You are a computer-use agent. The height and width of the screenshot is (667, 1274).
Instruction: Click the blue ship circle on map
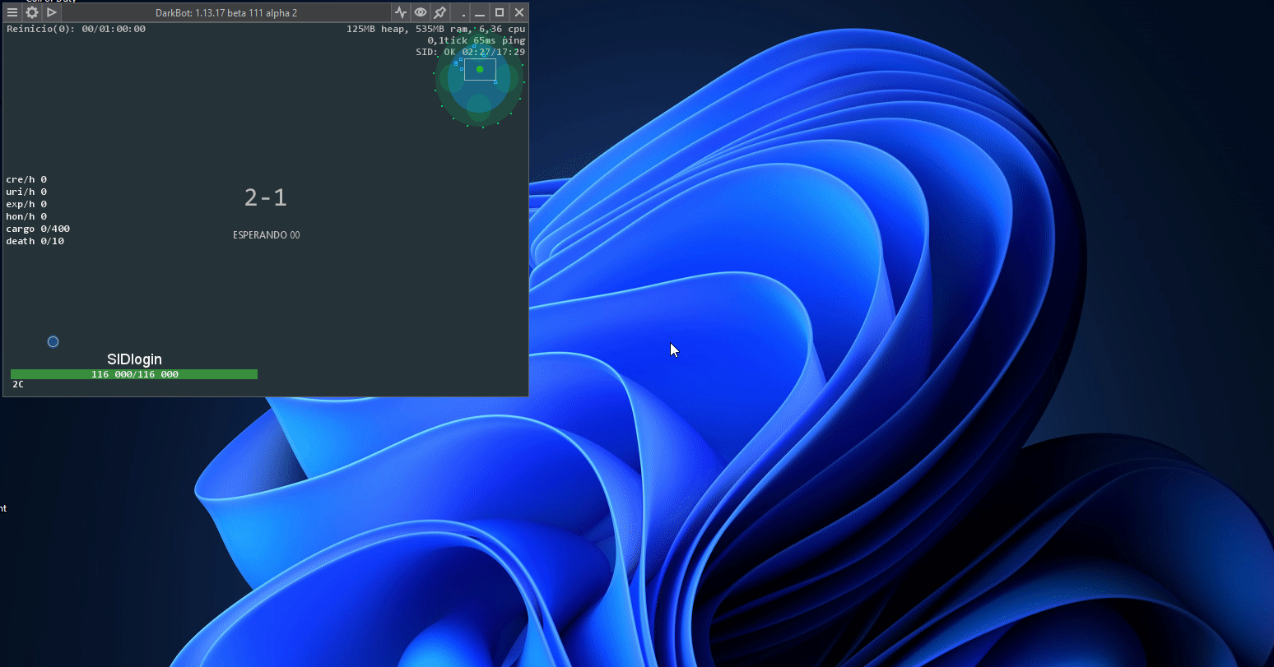53,341
